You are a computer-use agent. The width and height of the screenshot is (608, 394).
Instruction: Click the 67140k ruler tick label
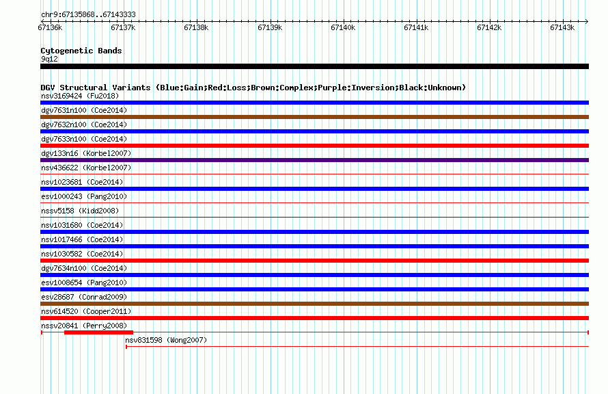[x=343, y=27]
